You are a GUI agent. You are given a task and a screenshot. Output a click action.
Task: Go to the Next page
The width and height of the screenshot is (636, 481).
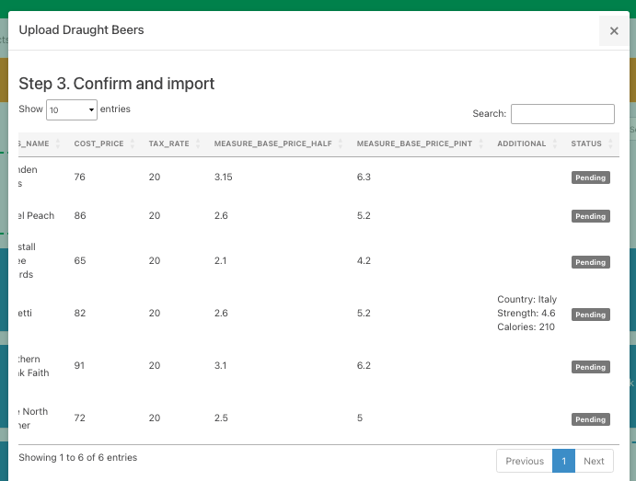coord(594,462)
